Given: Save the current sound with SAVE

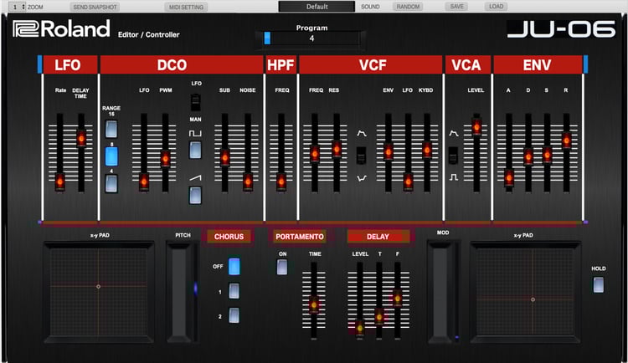Looking at the screenshot, I should [x=456, y=7].
